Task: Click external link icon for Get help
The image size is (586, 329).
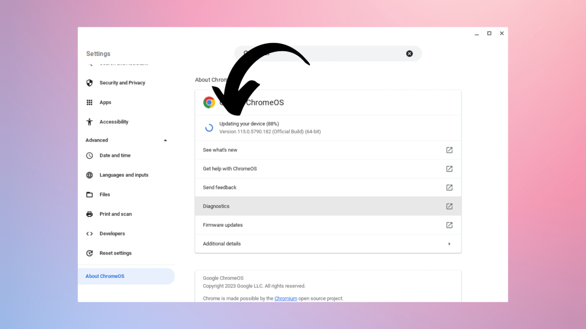Action: click(x=449, y=169)
